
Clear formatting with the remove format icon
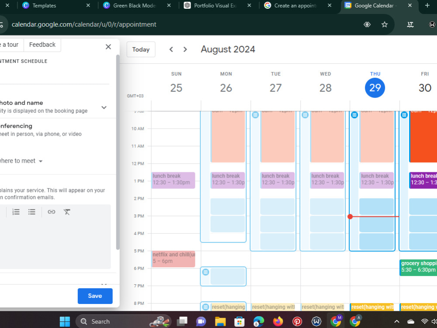click(67, 212)
